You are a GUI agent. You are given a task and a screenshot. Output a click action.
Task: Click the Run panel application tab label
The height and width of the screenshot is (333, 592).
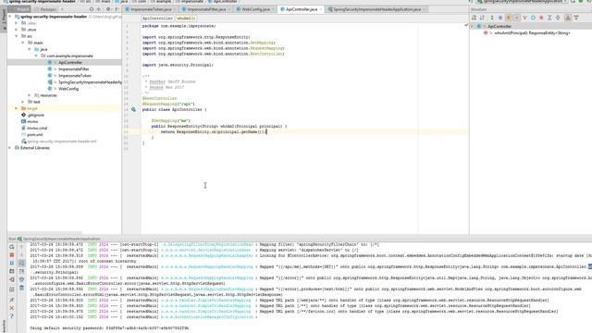pyautogui.click(x=62, y=239)
